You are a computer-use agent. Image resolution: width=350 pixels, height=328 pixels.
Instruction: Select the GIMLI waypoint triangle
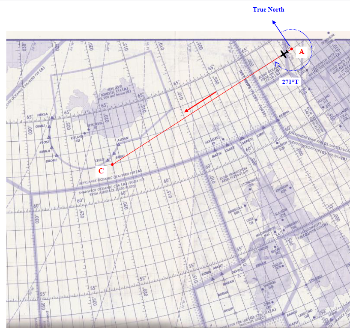49,126
